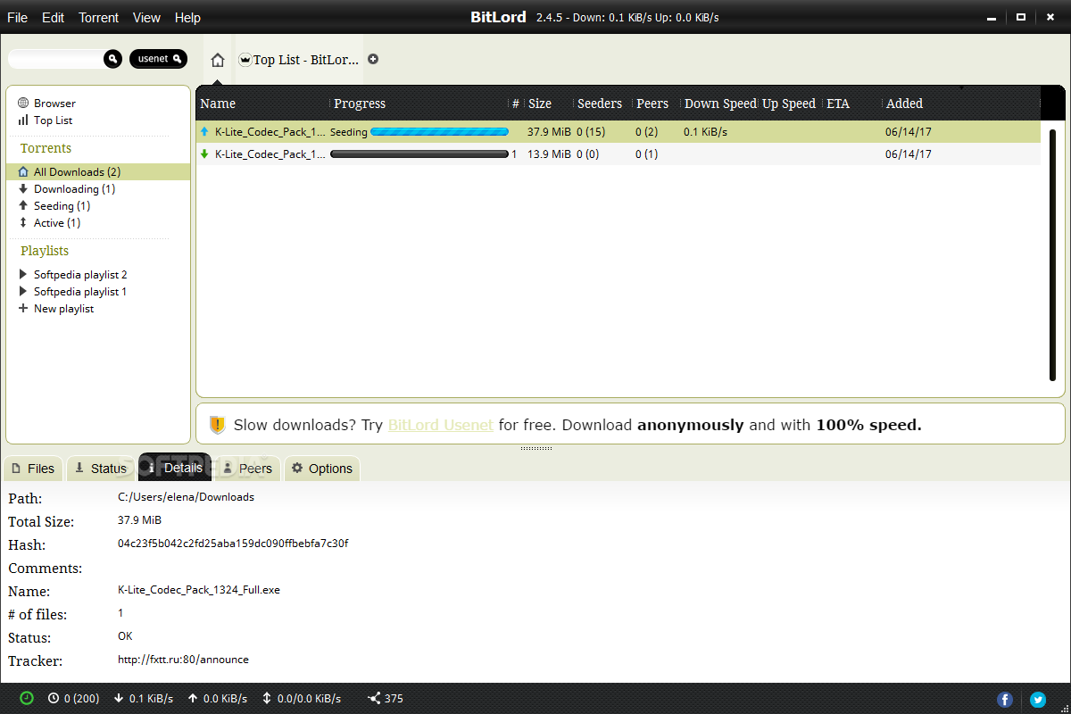Click the Top List bar chart icon
The width and height of the screenshot is (1071, 714).
coord(24,120)
